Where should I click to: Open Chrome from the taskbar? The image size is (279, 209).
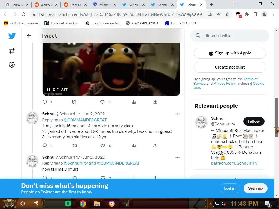83,204
